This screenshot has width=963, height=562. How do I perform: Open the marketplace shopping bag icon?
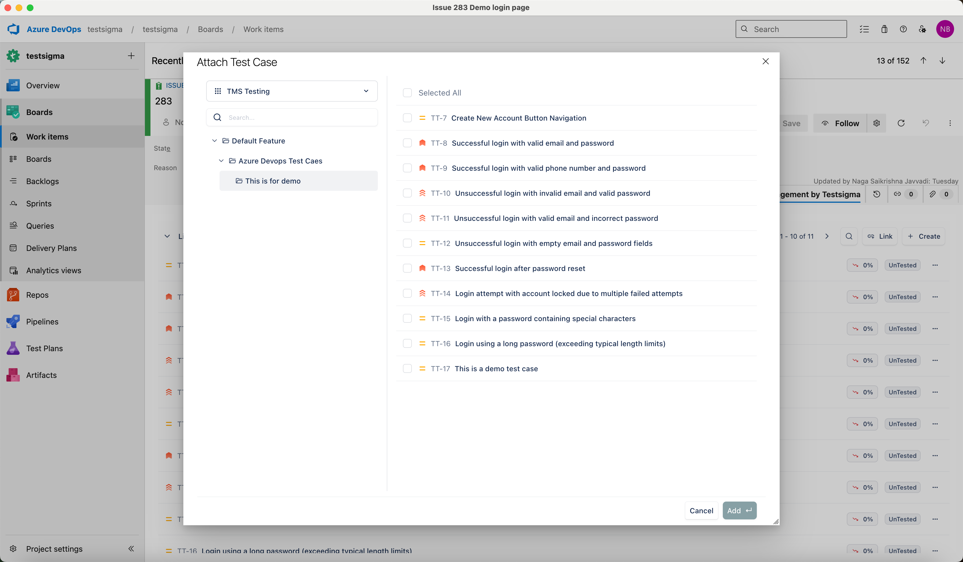coord(884,30)
